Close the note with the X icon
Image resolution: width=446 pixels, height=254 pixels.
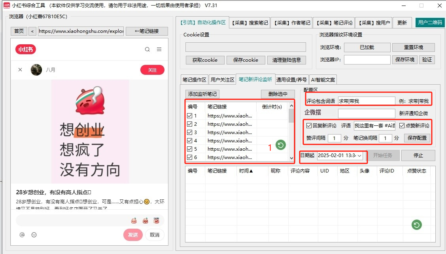point(20,70)
